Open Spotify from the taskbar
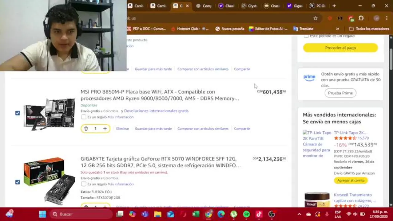 point(246,214)
